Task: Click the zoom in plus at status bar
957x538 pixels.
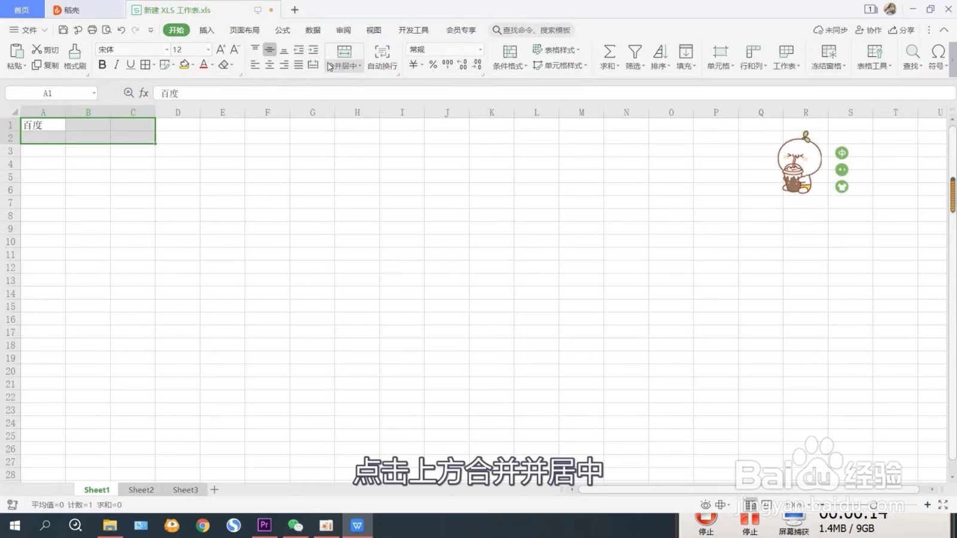Action: point(927,505)
